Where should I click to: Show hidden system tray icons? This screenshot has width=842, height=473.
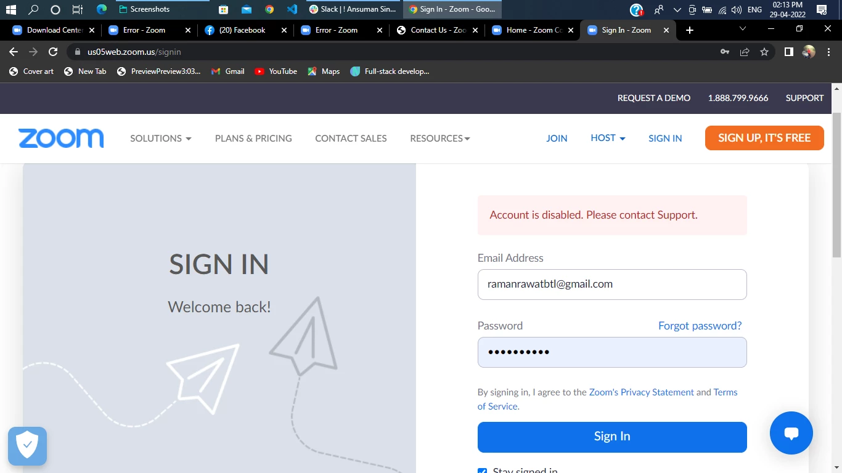(x=677, y=10)
